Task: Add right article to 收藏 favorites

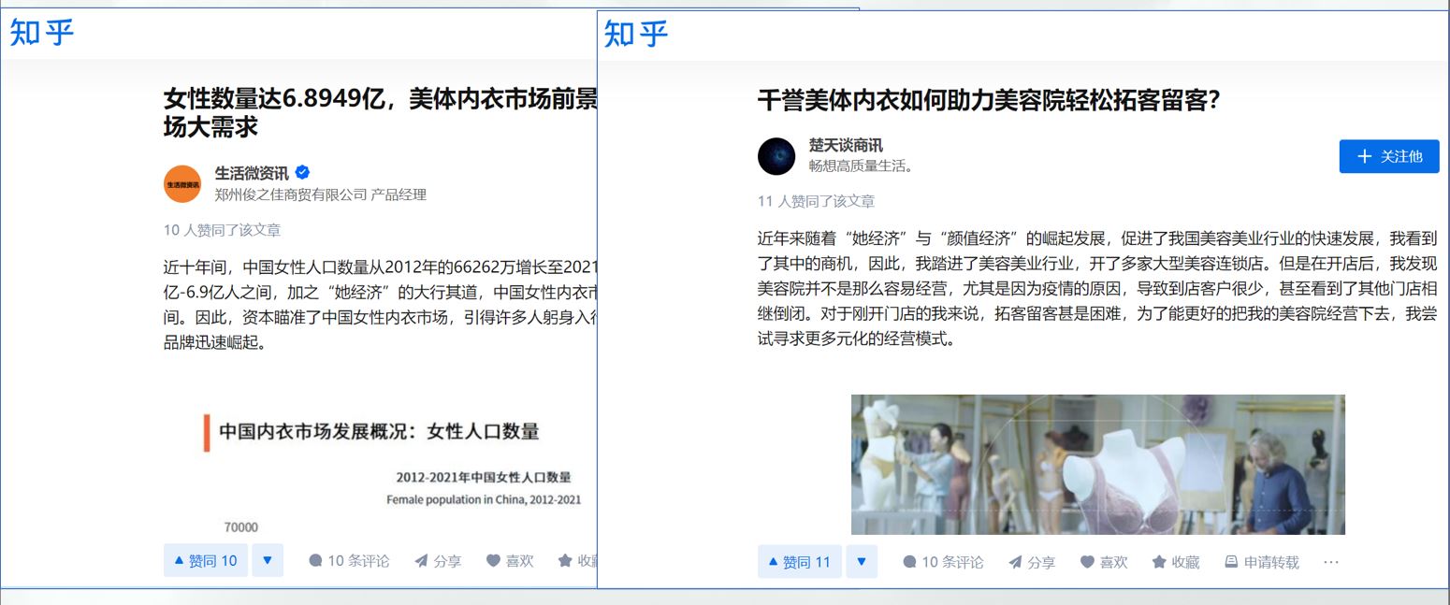Action: pyautogui.click(x=1176, y=562)
